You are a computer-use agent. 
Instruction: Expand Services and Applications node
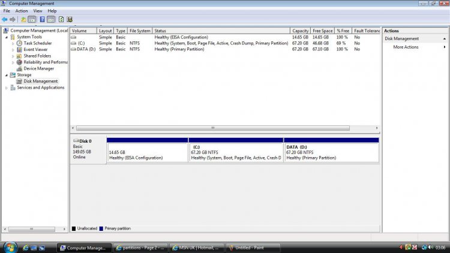coord(7,88)
